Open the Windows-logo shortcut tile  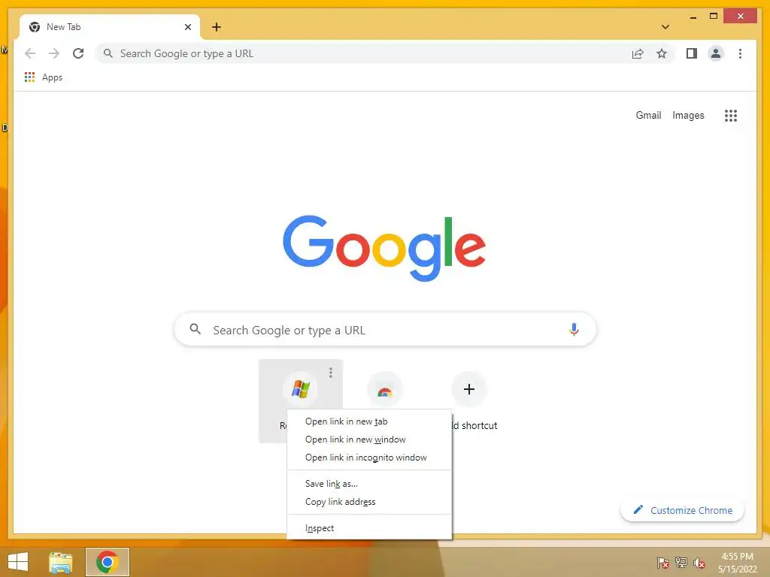coord(300,389)
